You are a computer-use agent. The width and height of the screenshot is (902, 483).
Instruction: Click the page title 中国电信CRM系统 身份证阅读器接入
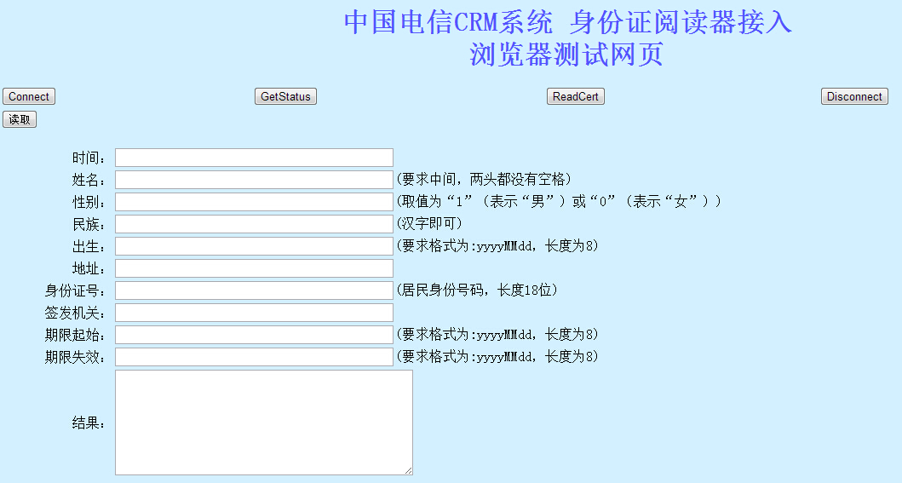(x=568, y=22)
